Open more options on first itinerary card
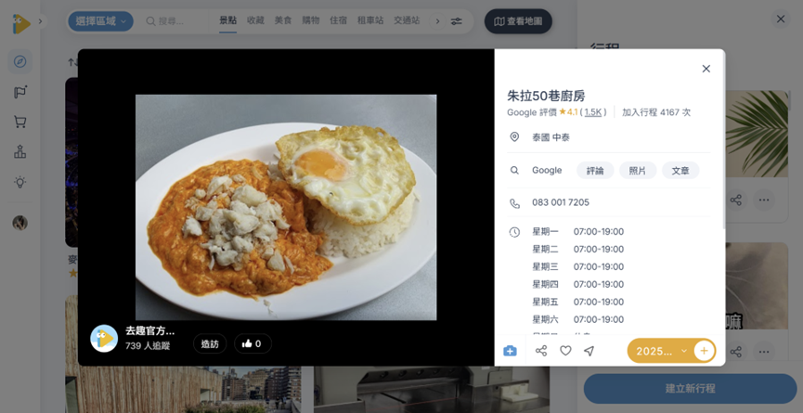This screenshot has width=803, height=413. tap(764, 200)
